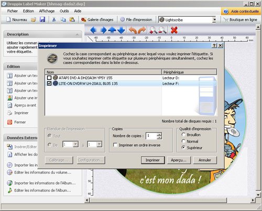The width and height of the screenshot is (262, 211).
Task: Click the dialog help question mark button
Action: point(214,45)
